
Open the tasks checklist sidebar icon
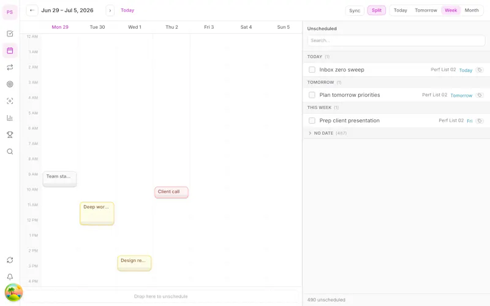point(10,34)
